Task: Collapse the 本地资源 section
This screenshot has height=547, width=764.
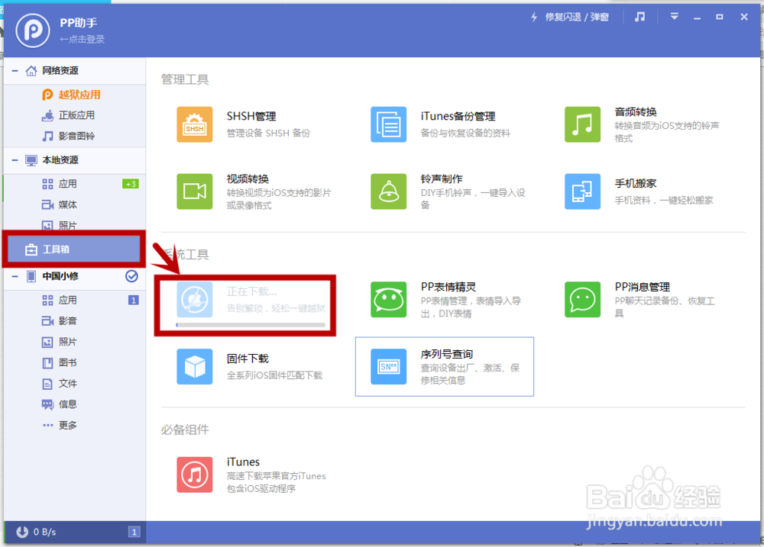Action: 15,160
